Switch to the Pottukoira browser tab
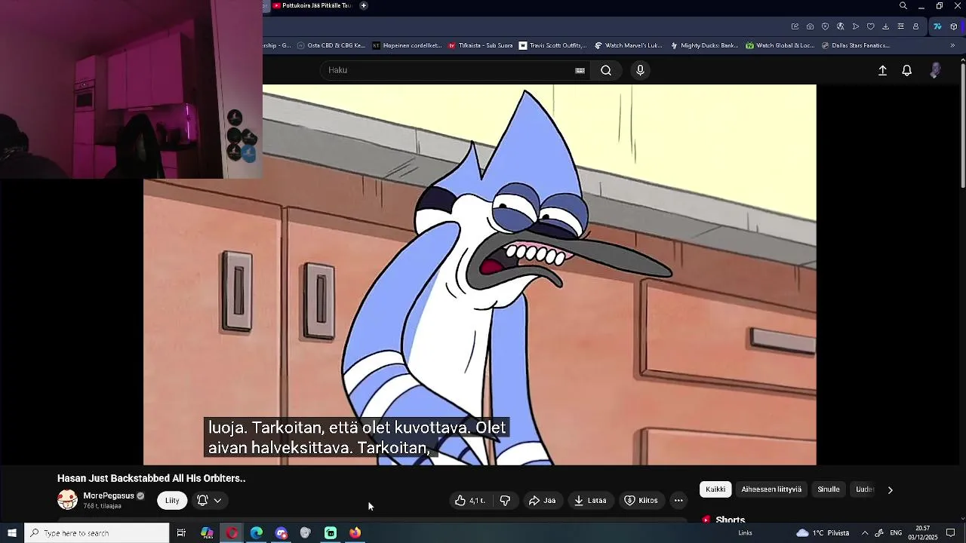The width and height of the screenshot is (966, 543). [311, 5]
